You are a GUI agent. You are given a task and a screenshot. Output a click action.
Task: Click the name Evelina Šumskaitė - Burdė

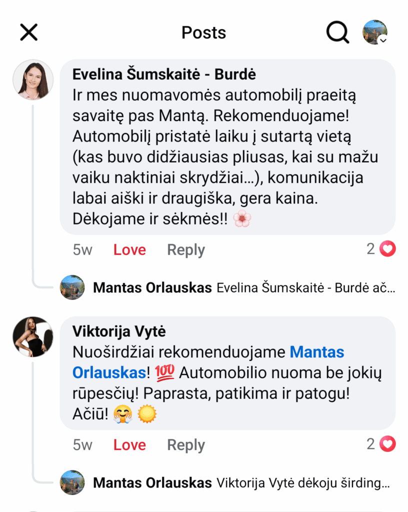point(164,74)
